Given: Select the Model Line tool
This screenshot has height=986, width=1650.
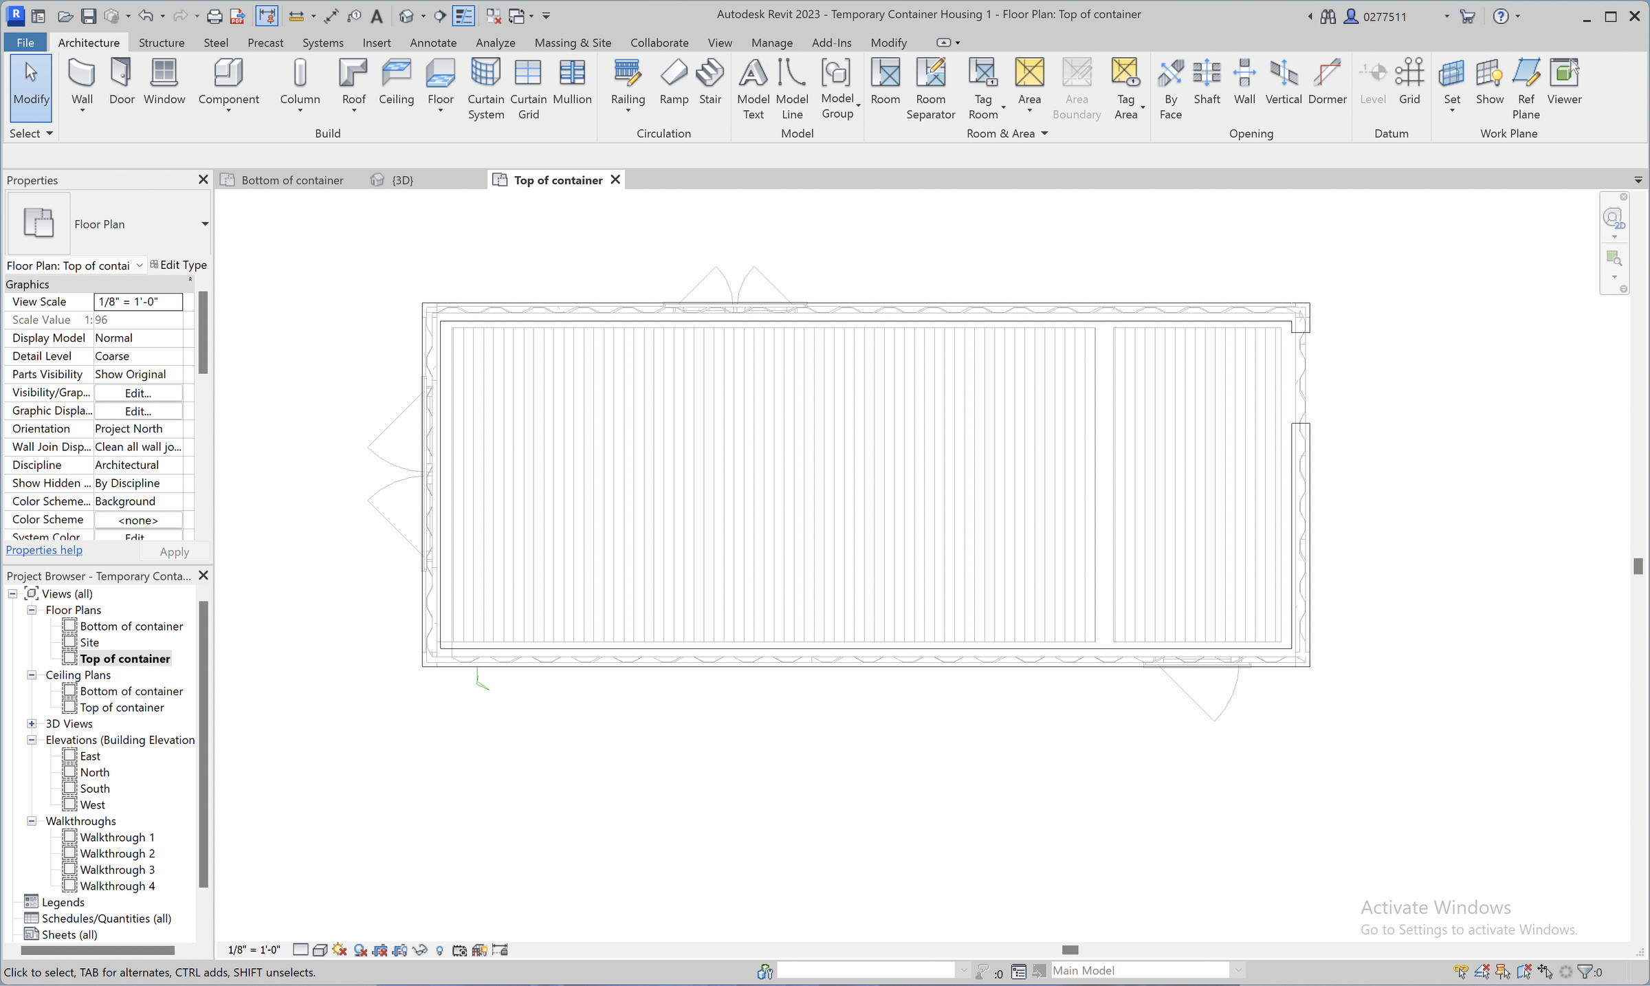Looking at the screenshot, I should 792,89.
